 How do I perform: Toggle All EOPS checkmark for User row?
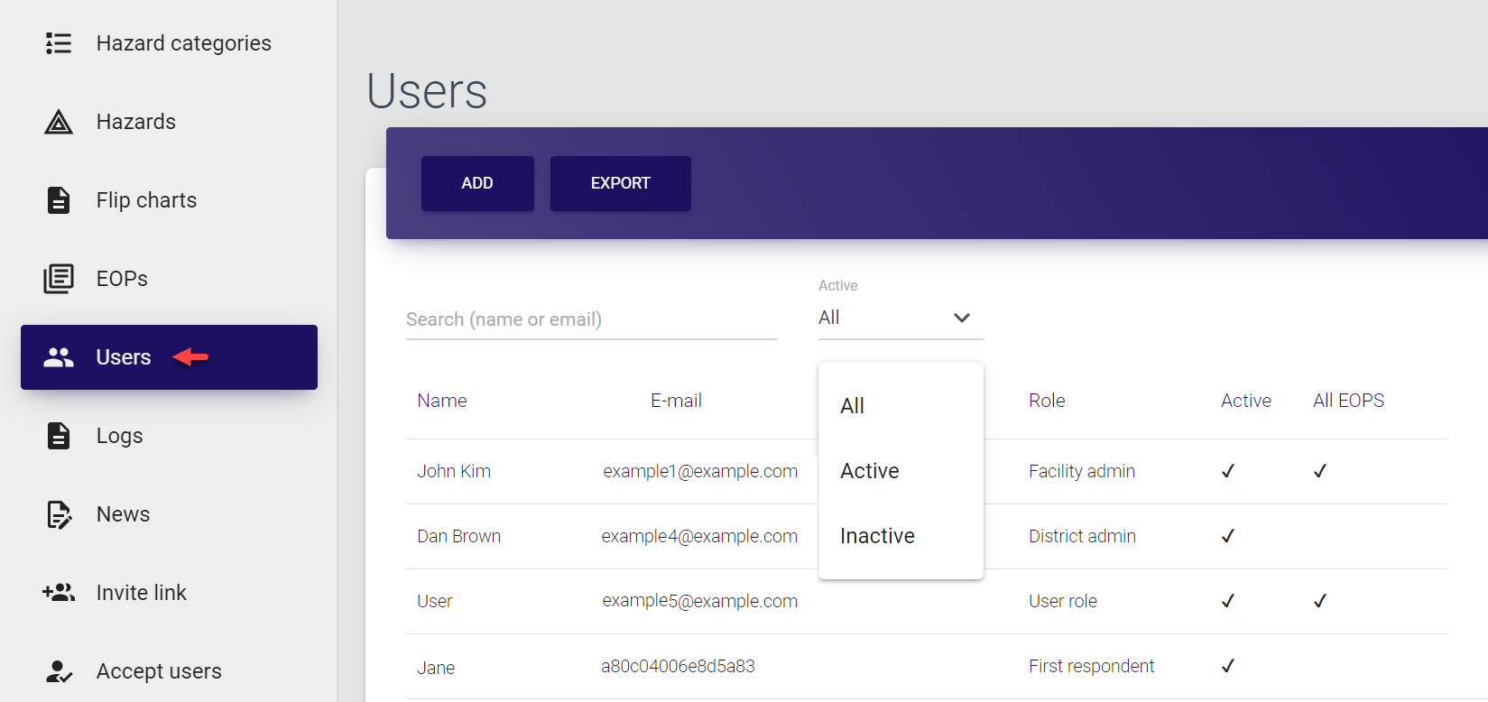point(1319,601)
